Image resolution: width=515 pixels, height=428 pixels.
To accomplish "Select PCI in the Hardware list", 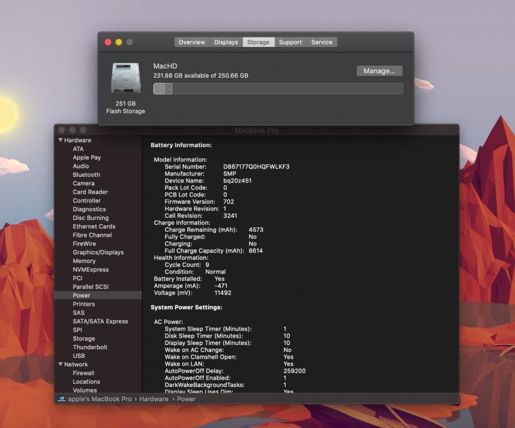I will tap(77, 278).
